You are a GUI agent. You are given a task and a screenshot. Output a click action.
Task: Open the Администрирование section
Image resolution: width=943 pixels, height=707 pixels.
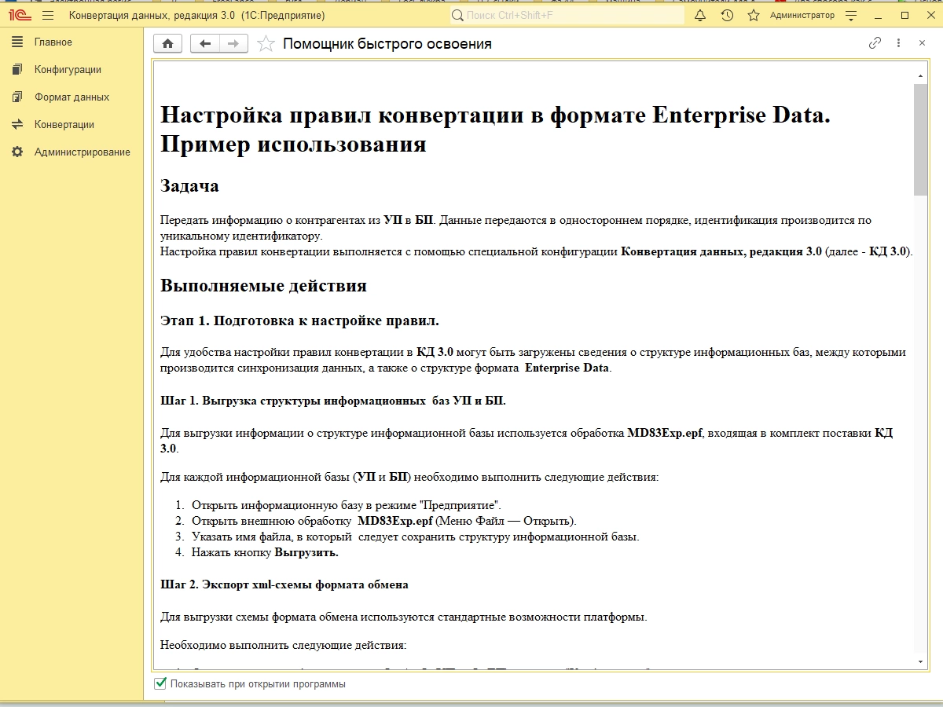pyautogui.click(x=82, y=152)
